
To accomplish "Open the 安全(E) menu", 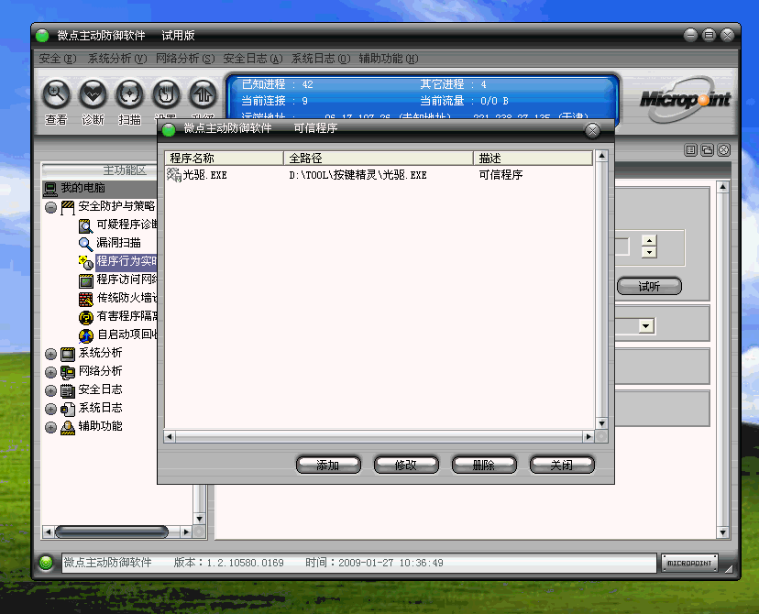I will coord(58,59).
